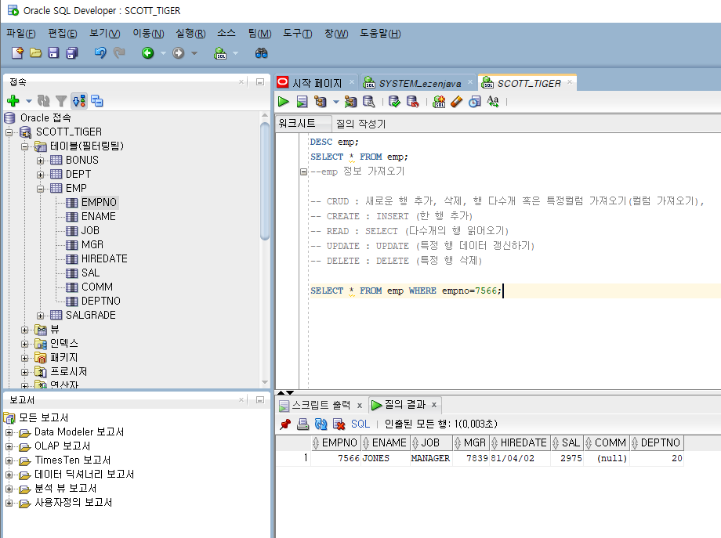Minimize the 접속 panel
721x538 pixels.
260,81
